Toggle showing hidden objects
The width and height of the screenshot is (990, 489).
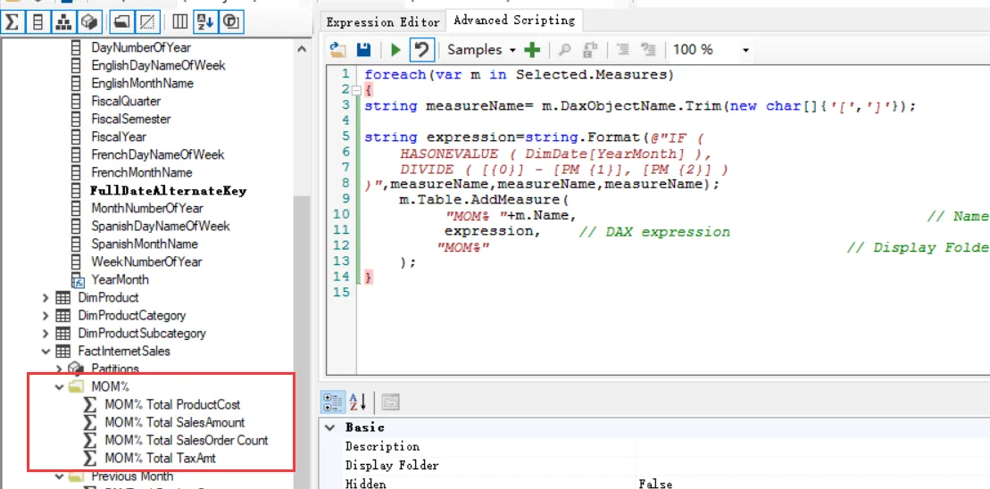(146, 22)
